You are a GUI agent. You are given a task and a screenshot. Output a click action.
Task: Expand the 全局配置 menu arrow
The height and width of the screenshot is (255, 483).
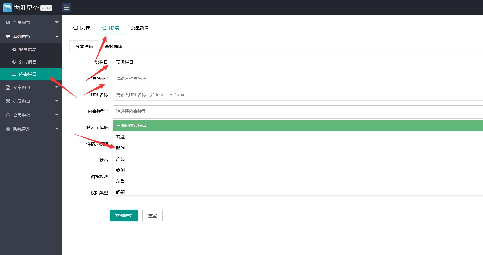pos(57,22)
